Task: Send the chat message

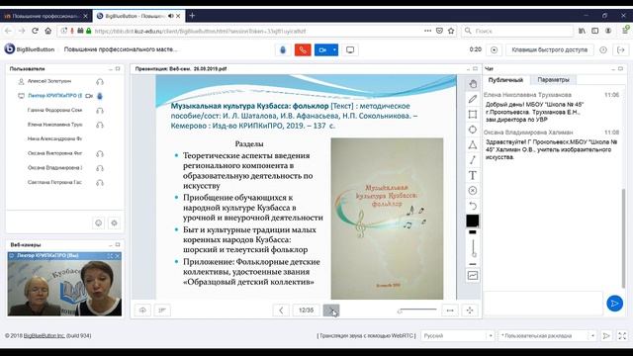Action: (614, 304)
